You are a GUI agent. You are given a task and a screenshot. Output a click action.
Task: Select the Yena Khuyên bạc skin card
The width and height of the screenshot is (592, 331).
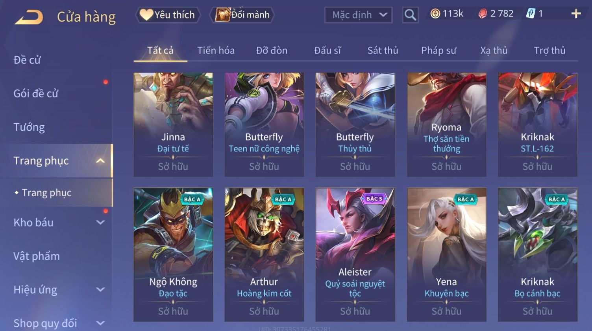(446, 255)
